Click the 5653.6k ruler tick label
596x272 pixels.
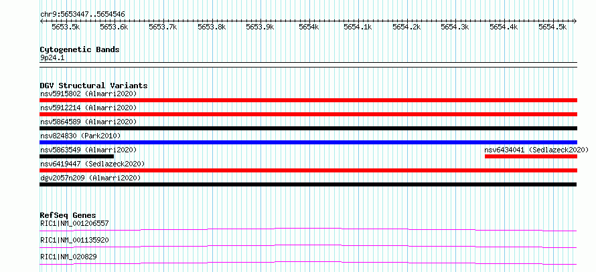pos(115,27)
